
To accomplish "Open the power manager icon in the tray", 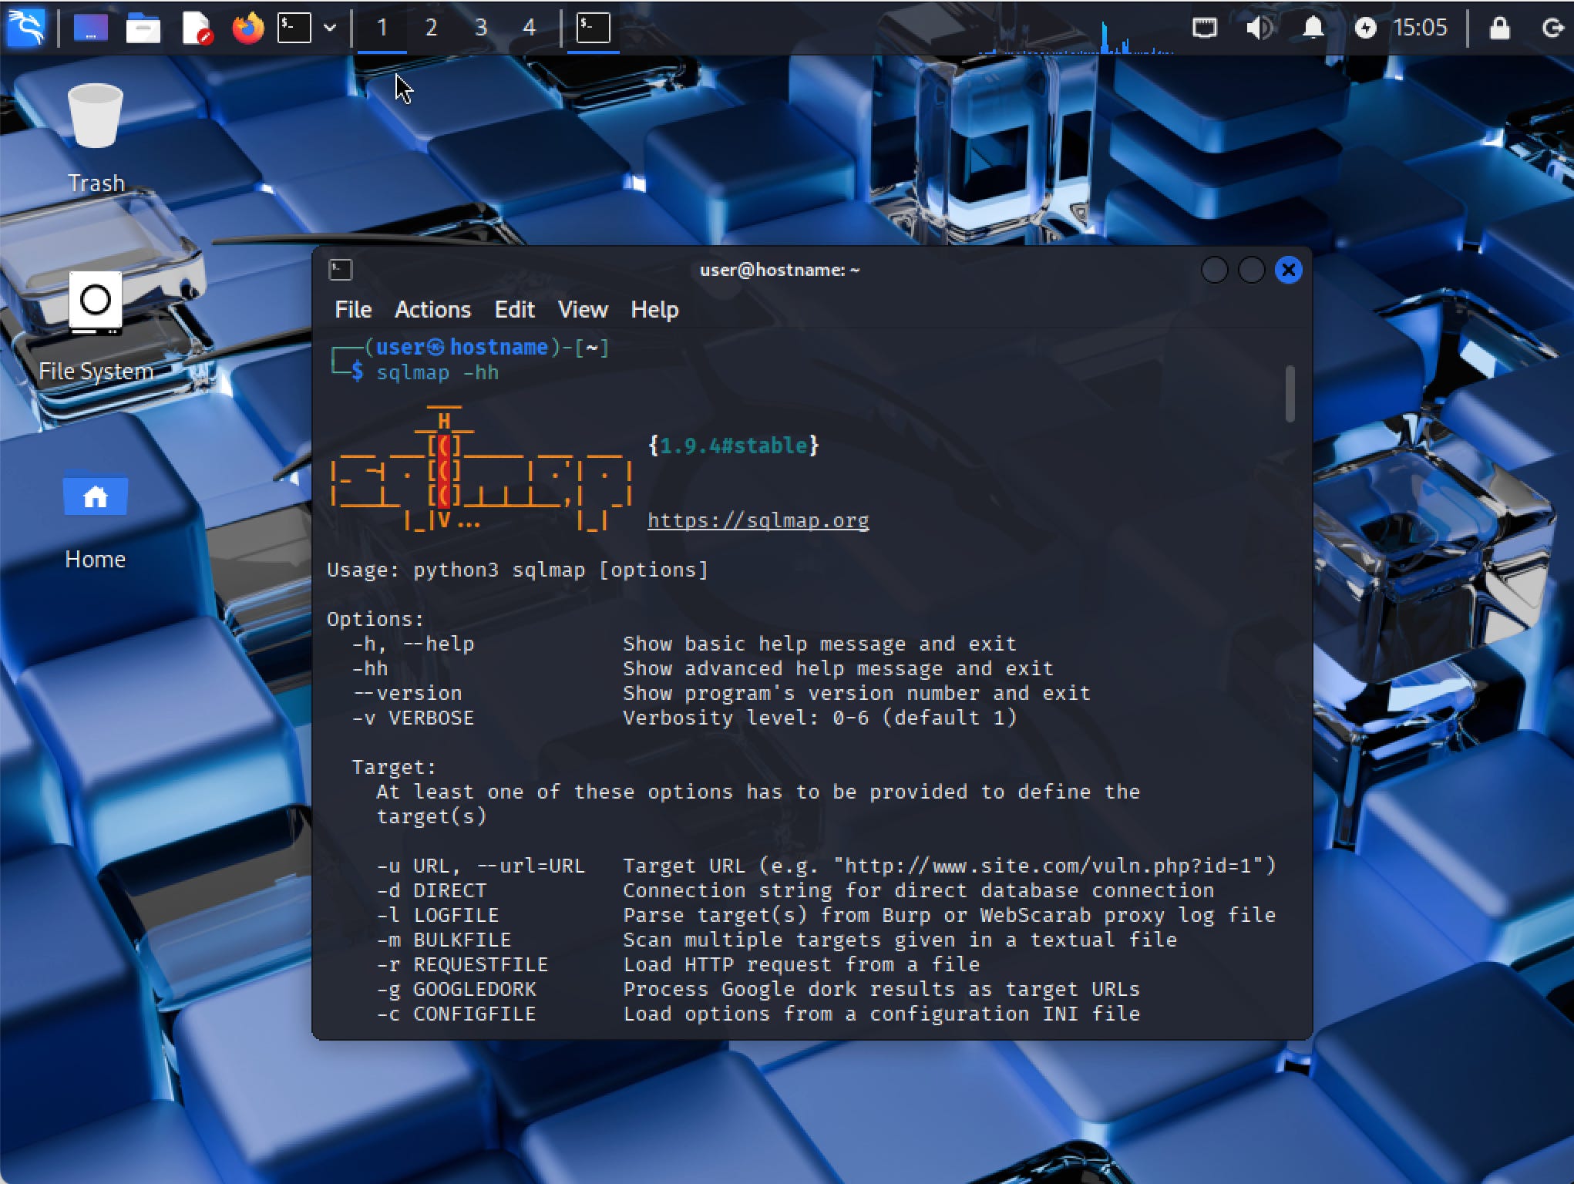I will pos(1366,28).
